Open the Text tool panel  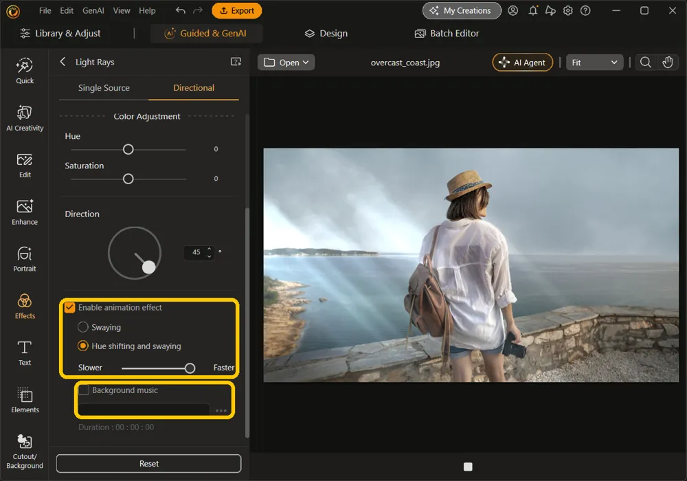click(x=25, y=353)
